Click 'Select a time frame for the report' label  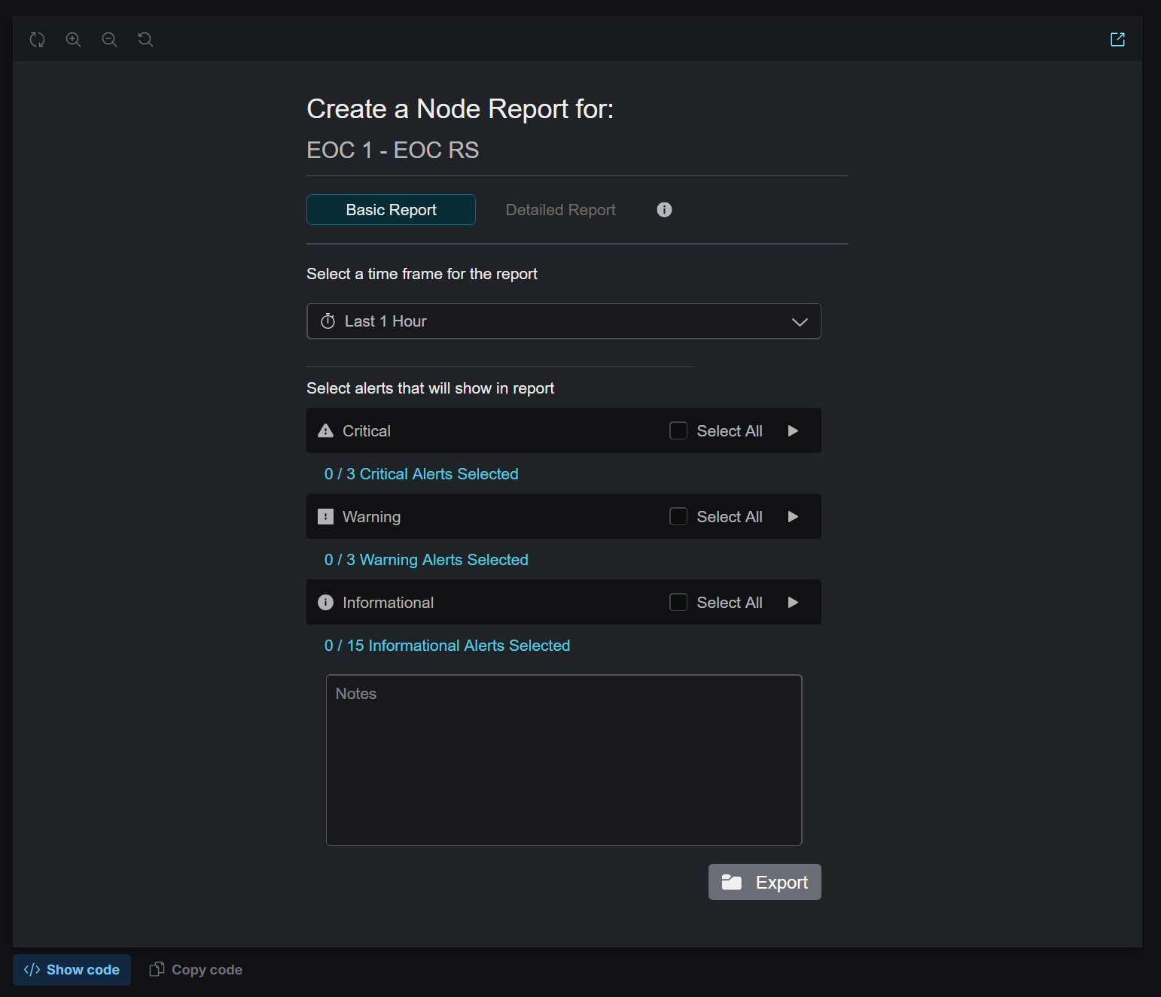[422, 274]
